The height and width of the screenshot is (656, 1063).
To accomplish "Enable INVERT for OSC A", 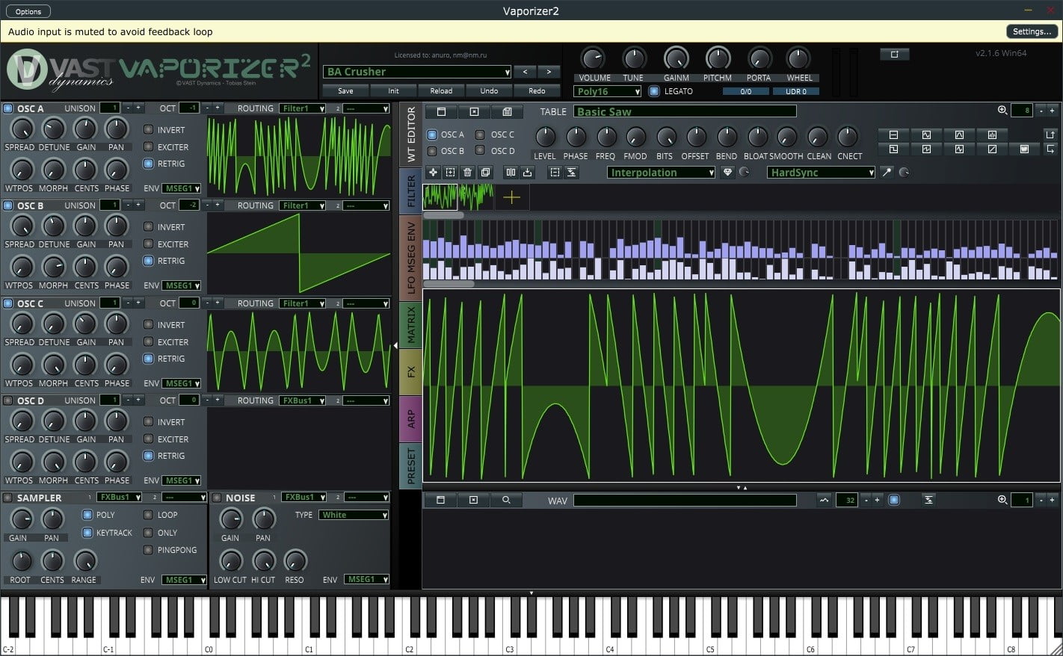I will [x=148, y=130].
